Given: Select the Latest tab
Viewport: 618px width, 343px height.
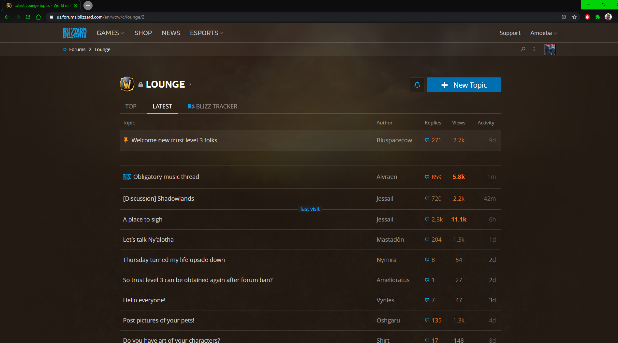Looking at the screenshot, I should click(x=162, y=107).
